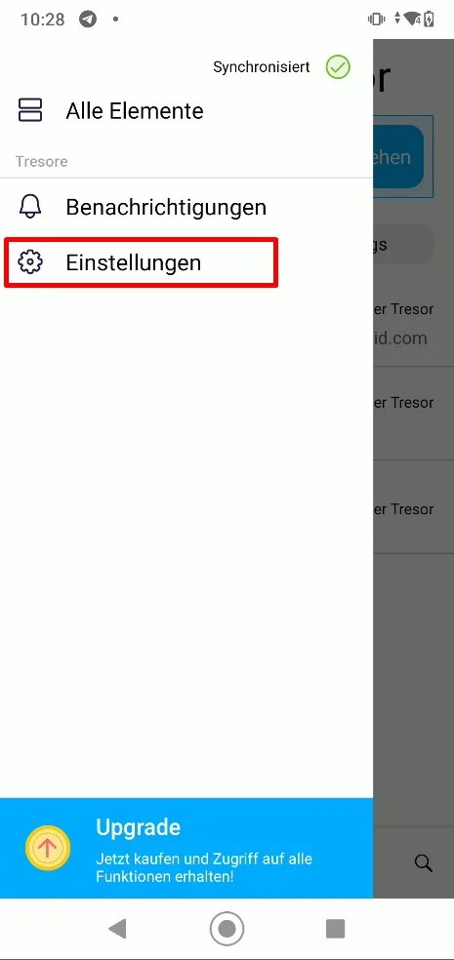Tap the green synchronized checkmark icon
The width and height of the screenshot is (454, 960).
[338, 66]
